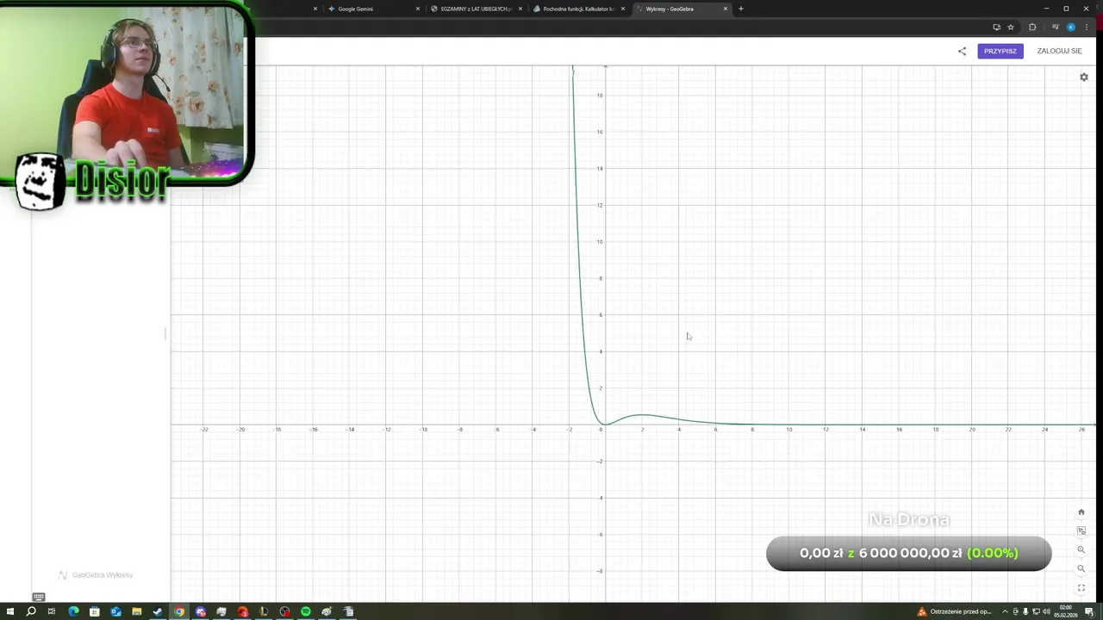Click the y-axis label 10
The height and width of the screenshot is (620, 1103).
[x=600, y=242]
